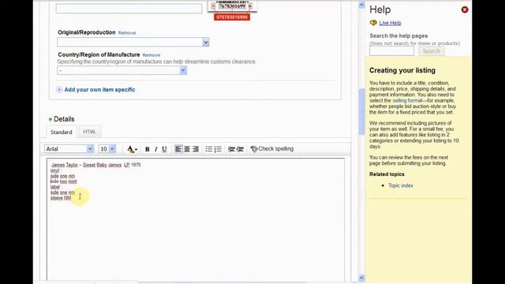Open the Live Help link
505x284 pixels.
coord(390,23)
